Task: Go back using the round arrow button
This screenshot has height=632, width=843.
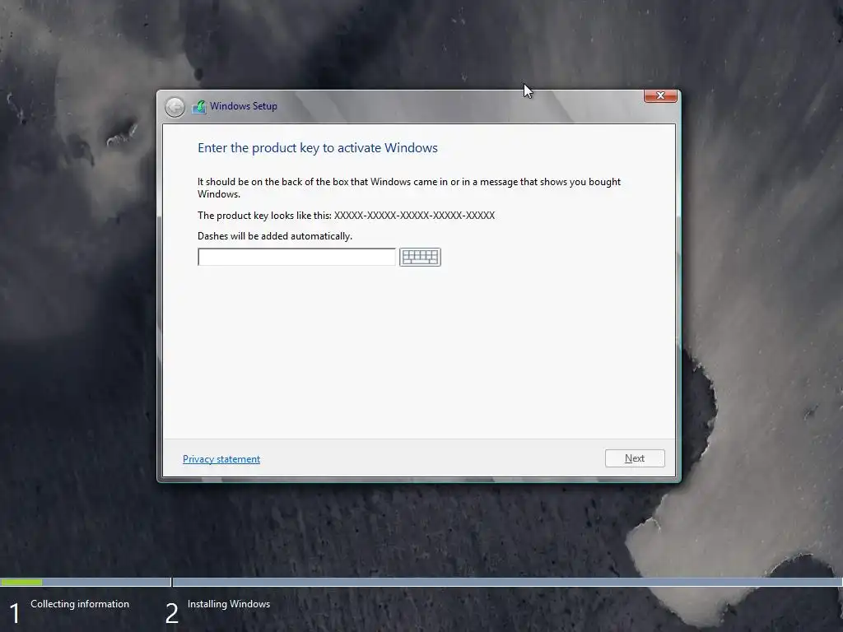Action: point(175,107)
